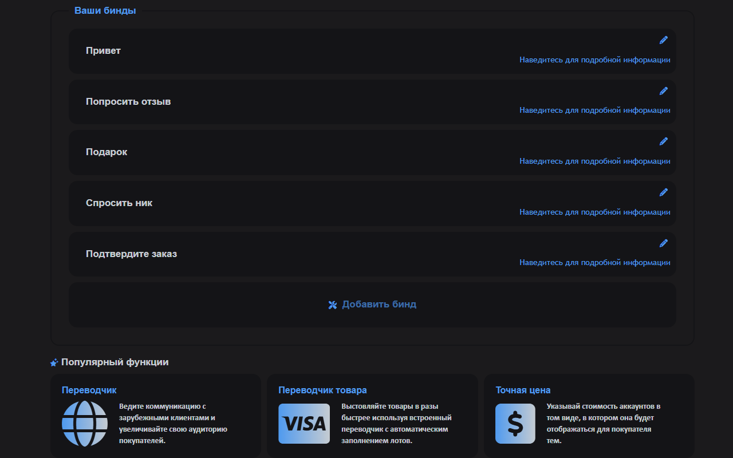
Task: Edit the Привет bind via pencil icon
Action: [x=664, y=40]
